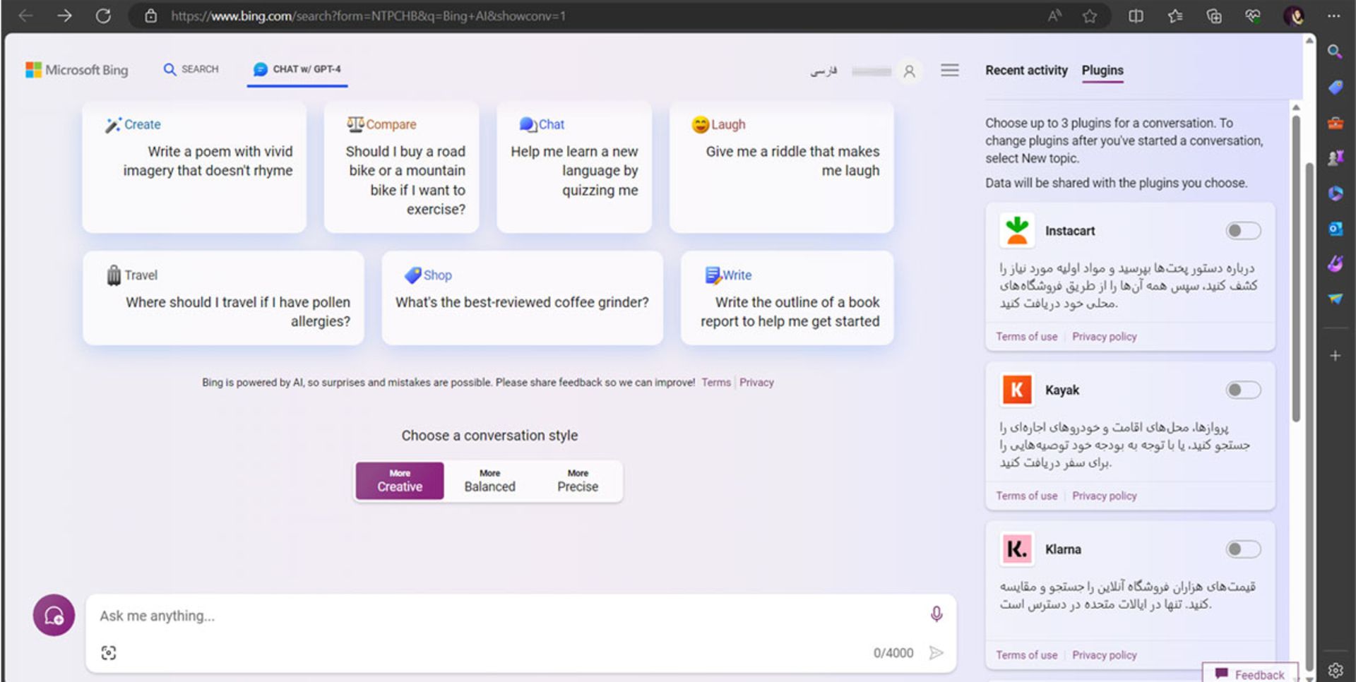The height and width of the screenshot is (682, 1356).
Task: Click the microphone voice input icon
Action: coord(936,614)
